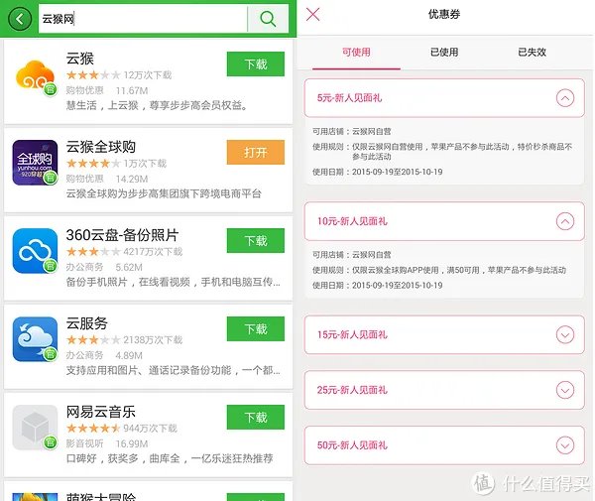The width and height of the screenshot is (595, 501).
Task: Select the 云猴 app title
Action: tap(80, 59)
